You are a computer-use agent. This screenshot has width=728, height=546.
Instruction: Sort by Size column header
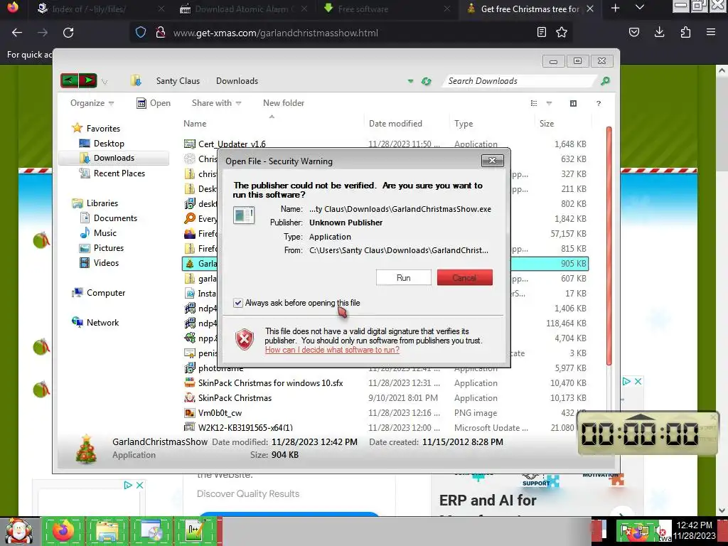pos(563,123)
